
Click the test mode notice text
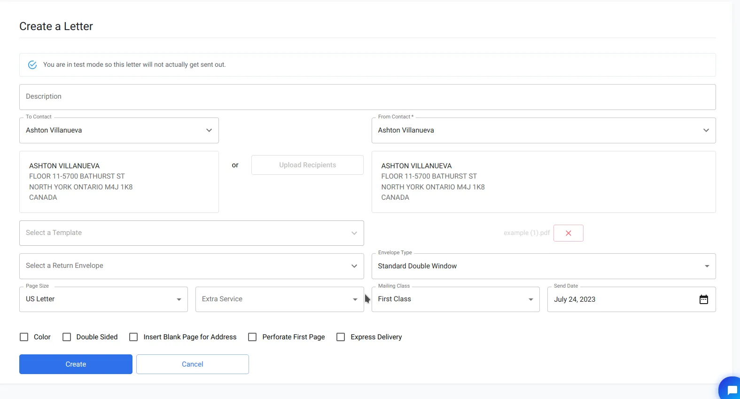tap(134, 65)
